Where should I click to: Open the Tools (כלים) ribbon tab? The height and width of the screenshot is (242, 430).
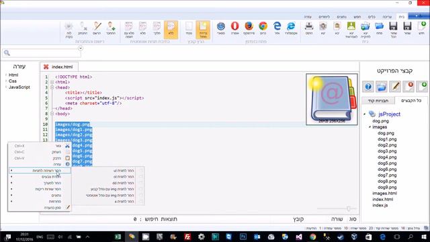[372, 17]
